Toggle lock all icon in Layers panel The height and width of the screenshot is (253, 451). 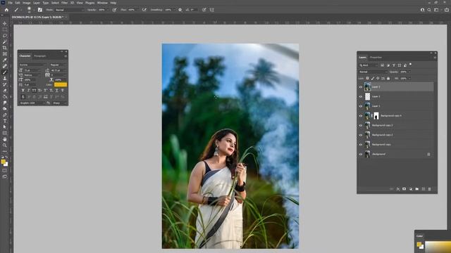point(388,78)
